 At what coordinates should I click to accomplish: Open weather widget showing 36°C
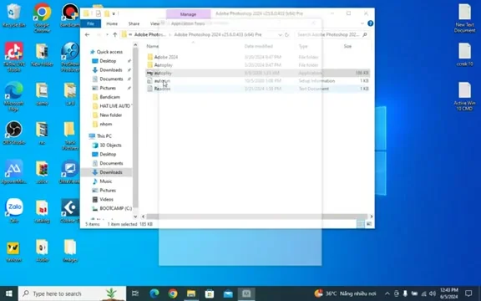coord(346,293)
